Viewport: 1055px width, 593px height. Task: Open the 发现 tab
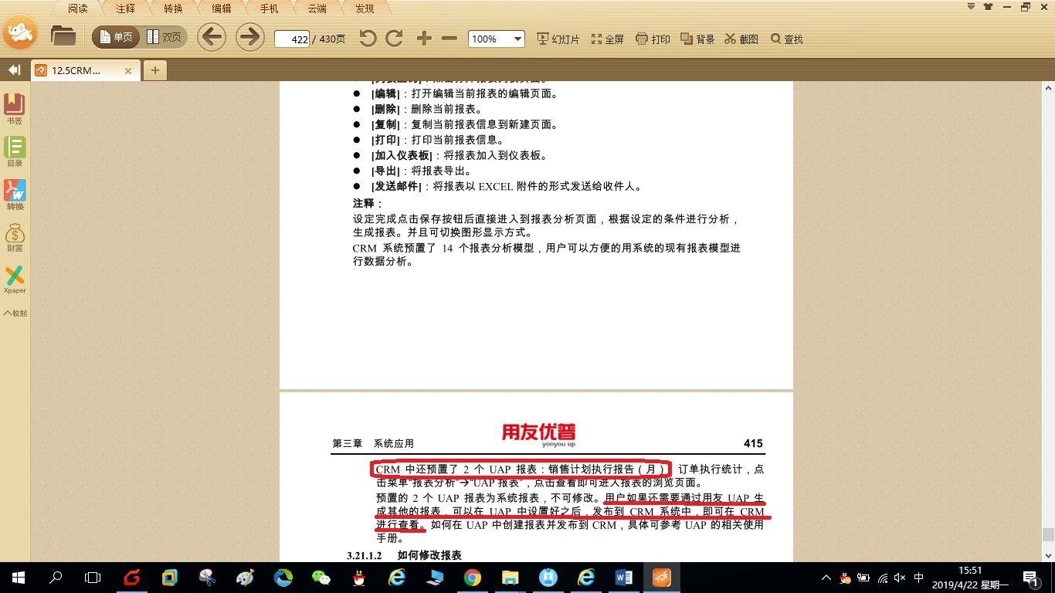pos(365,8)
